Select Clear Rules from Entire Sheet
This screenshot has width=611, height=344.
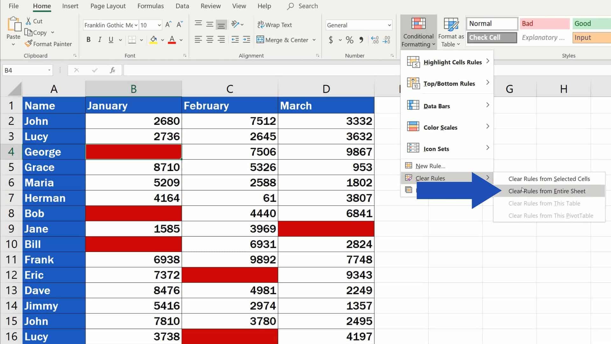tap(547, 191)
